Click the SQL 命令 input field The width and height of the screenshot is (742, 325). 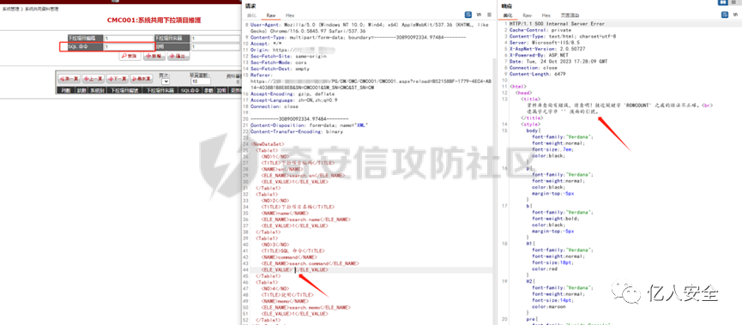click(129, 47)
